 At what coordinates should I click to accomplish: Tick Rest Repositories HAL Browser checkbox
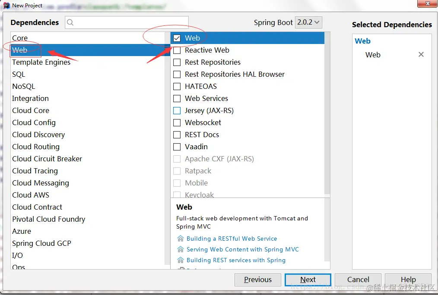177,74
